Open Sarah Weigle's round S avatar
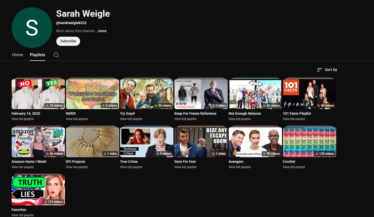The image size is (374, 217). [x=32, y=28]
